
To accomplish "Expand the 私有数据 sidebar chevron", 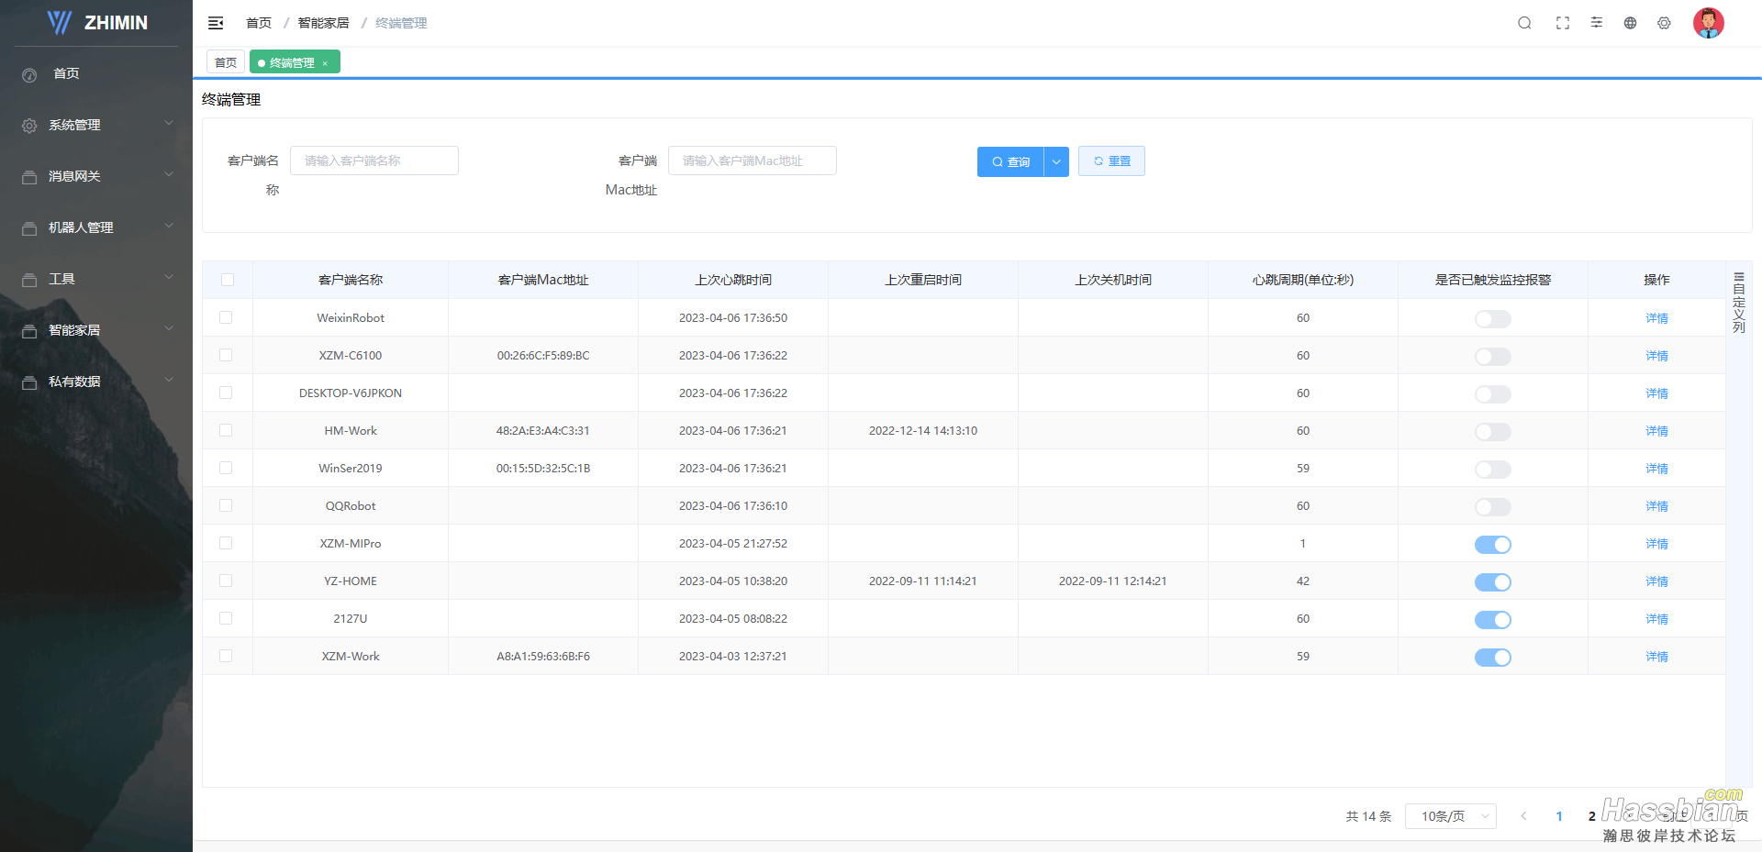I will pos(169,380).
